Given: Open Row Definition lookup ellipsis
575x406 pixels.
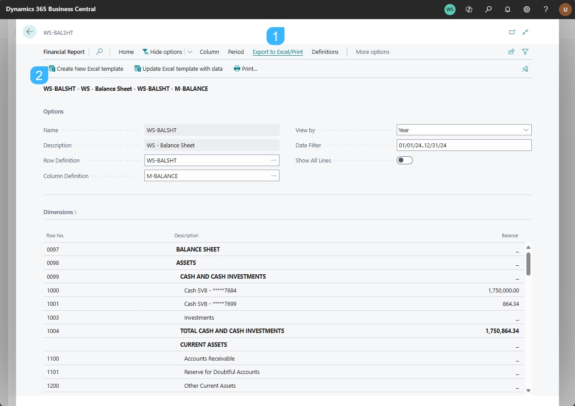Looking at the screenshot, I should 274,160.
